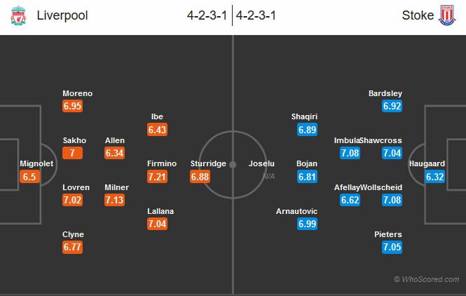Screen dimensions: 466x296
Task: Click Mignolet's 6.5 rating badge
Action: 29,177
